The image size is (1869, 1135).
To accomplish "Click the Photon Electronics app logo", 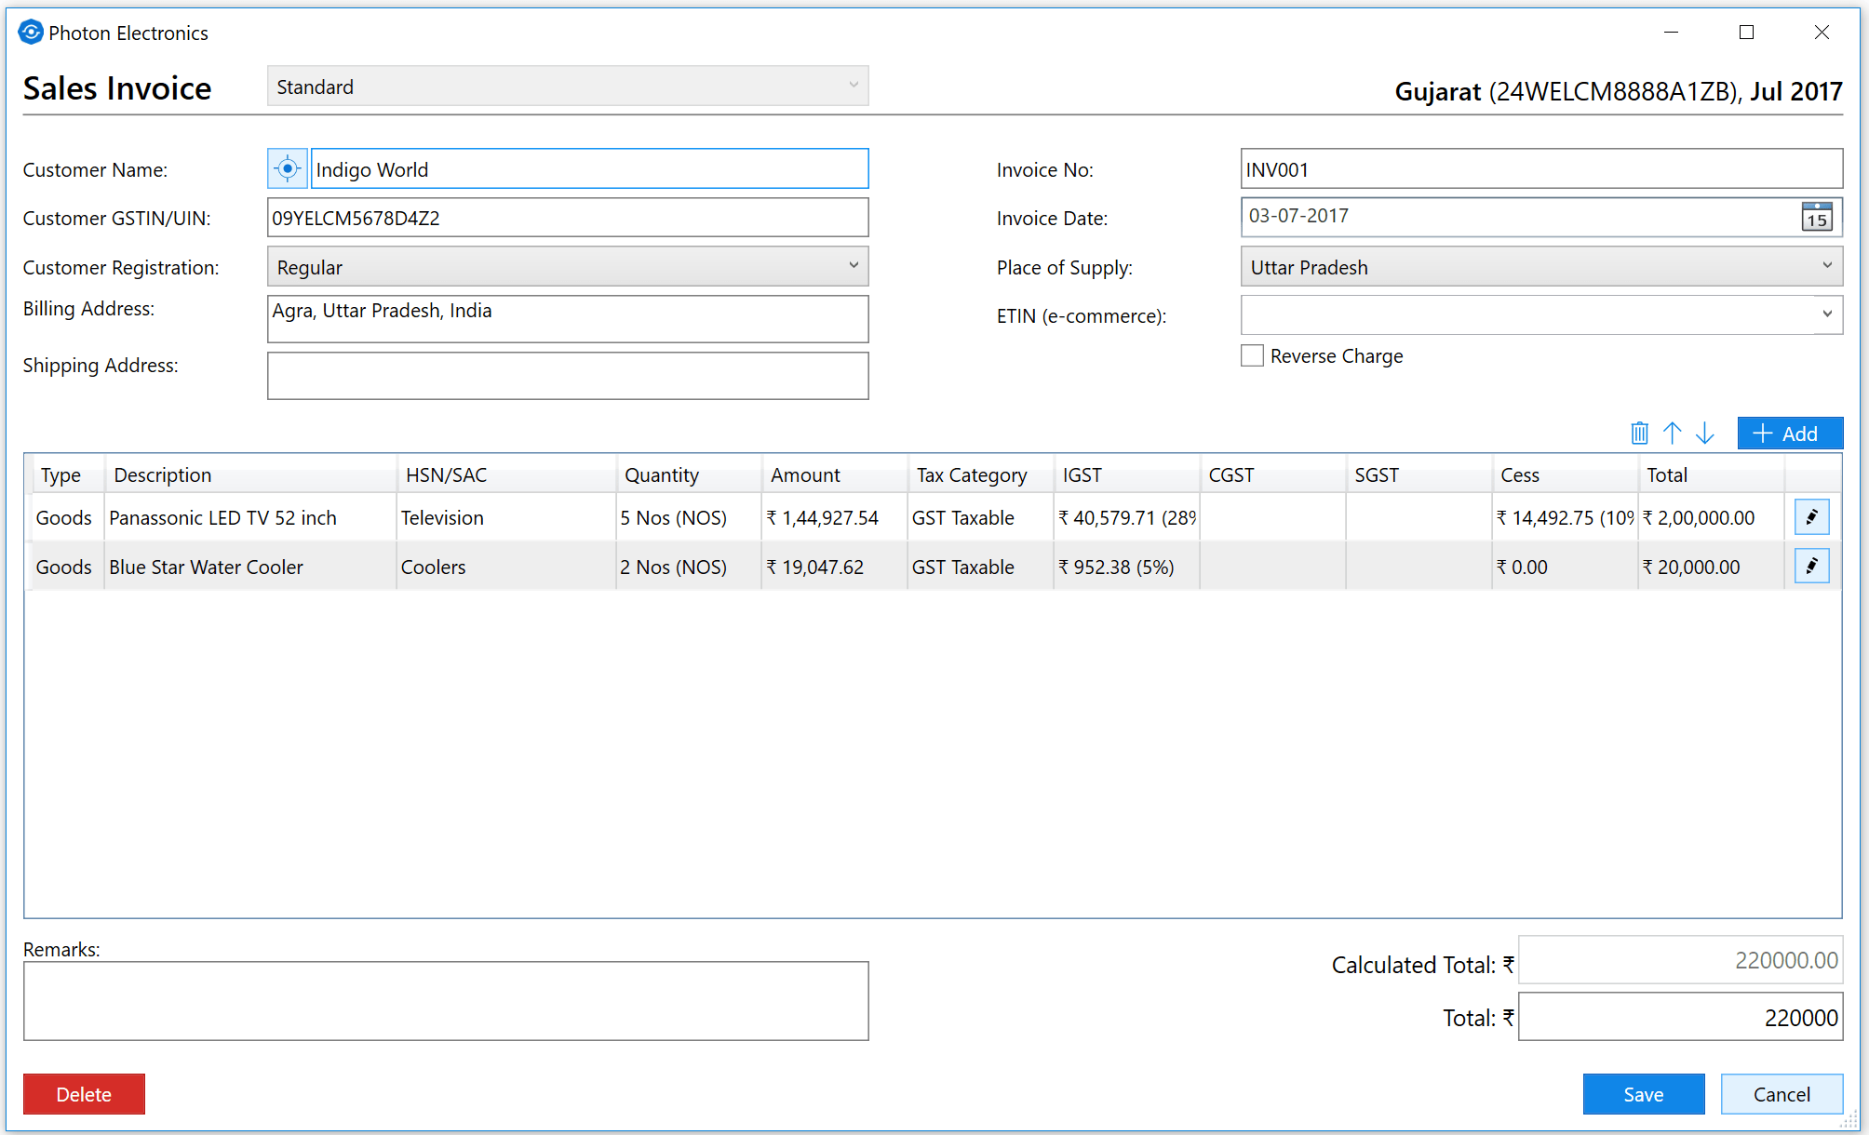I will pos(31,33).
